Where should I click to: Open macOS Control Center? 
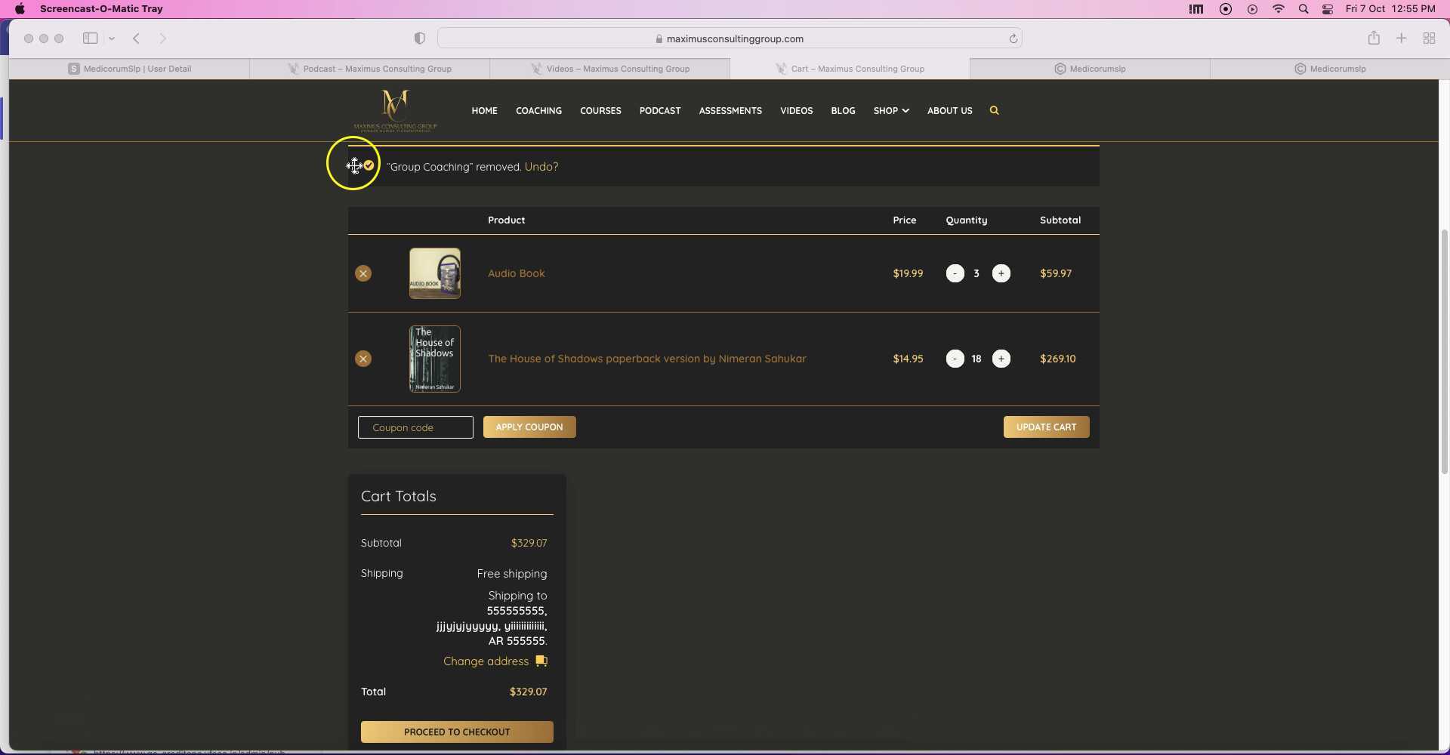(1328, 9)
